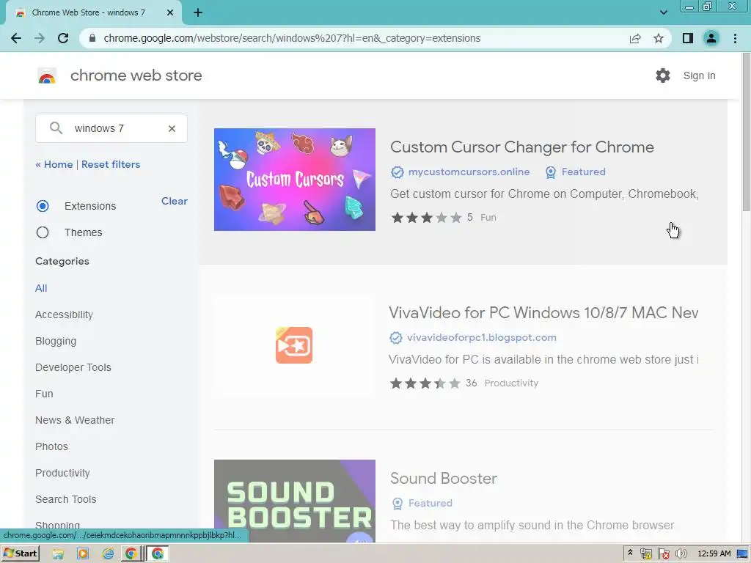
Task: Open the Sound Booster thumbnail
Action: click(x=295, y=501)
